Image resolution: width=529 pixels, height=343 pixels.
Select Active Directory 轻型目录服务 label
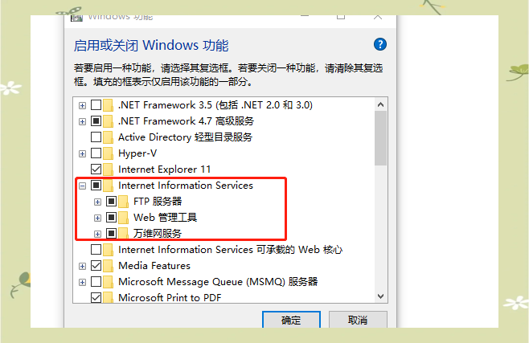pos(185,137)
